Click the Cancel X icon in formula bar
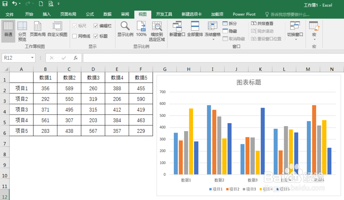The height and width of the screenshot is (200, 344). pos(52,58)
